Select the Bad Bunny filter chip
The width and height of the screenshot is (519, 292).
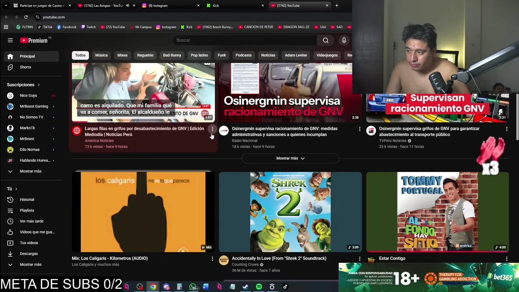coord(172,55)
